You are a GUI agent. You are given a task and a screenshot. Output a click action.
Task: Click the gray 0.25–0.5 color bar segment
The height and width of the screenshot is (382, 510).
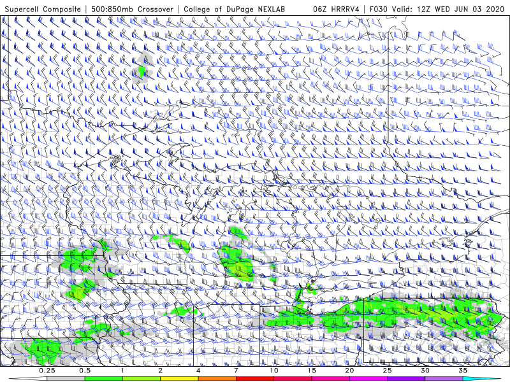[x=66, y=379]
